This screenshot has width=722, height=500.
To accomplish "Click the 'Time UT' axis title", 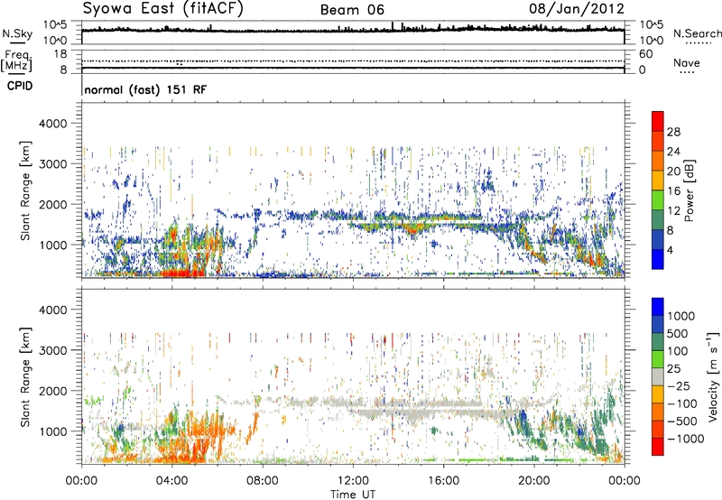I will coord(353,495).
